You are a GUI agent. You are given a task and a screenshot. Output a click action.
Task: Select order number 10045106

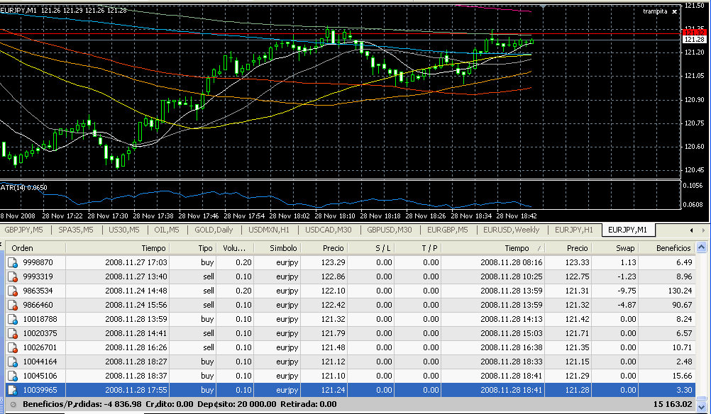click(x=40, y=376)
